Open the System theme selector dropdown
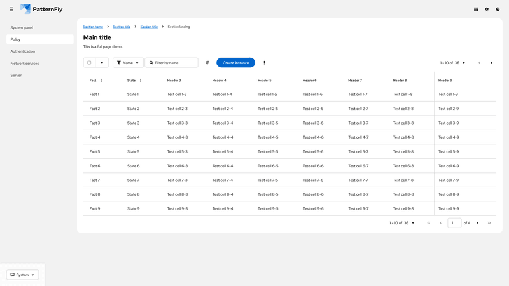Screen dimensions: 509x286 (x=22, y=275)
